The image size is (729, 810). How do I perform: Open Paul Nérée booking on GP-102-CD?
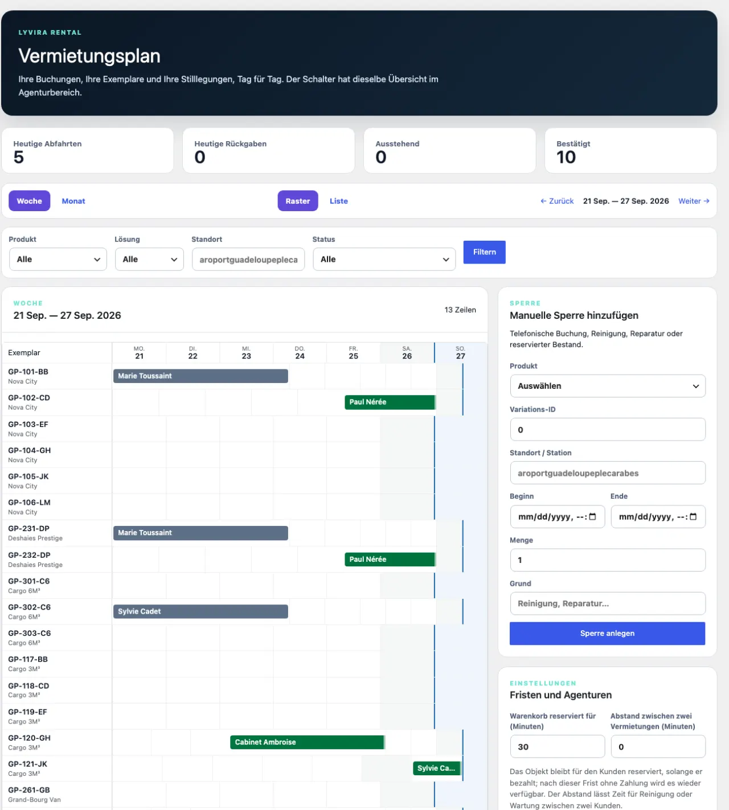coord(390,402)
